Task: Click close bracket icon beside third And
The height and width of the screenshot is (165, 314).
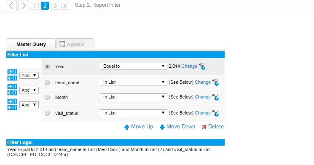Action: pos(12,108)
